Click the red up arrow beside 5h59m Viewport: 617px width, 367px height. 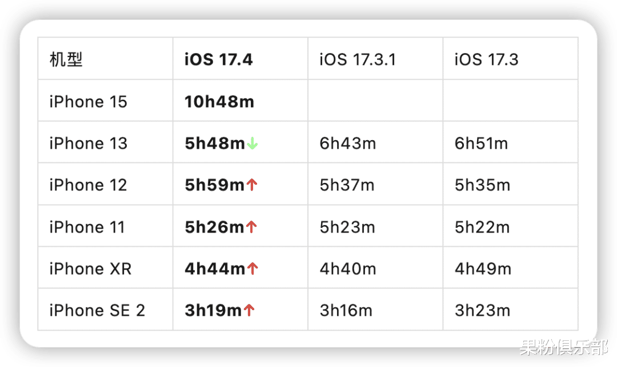coord(252,185)
